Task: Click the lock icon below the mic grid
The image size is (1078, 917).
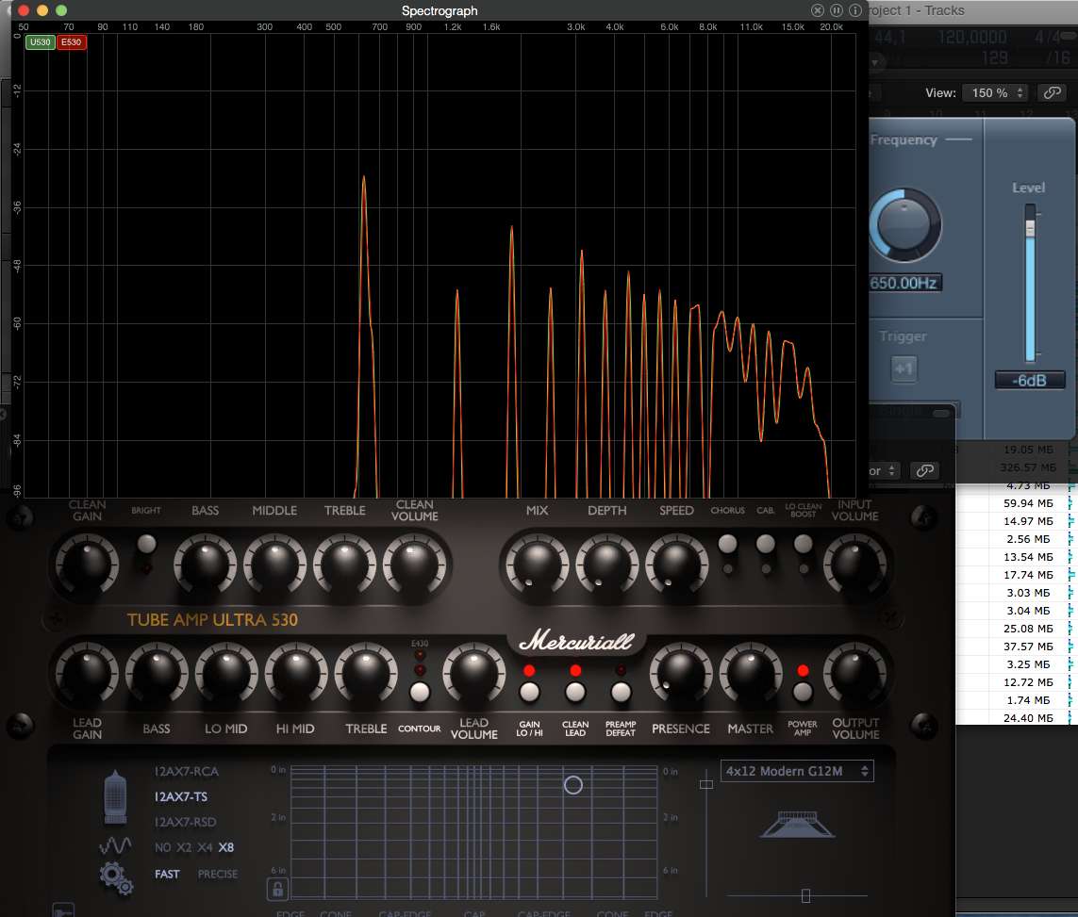Action: point(277,888)
